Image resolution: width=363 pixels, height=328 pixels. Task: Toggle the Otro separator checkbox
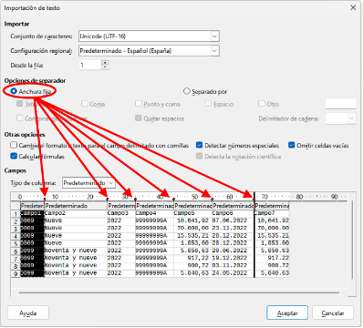point(262,104)
